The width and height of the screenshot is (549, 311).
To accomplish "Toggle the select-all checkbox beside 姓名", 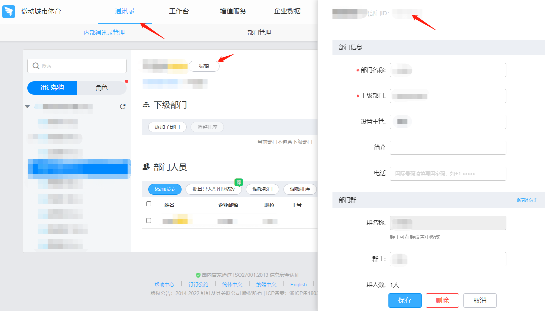I will click(x=149, y=204).
